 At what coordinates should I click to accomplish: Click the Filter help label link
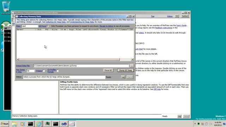tap(18, 26)
